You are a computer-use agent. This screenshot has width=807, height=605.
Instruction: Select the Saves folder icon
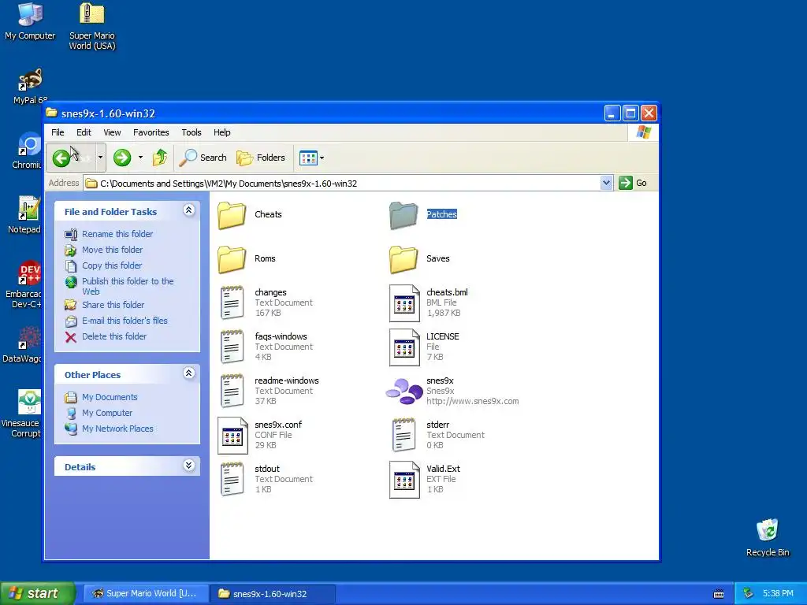[x=403, y=259]
